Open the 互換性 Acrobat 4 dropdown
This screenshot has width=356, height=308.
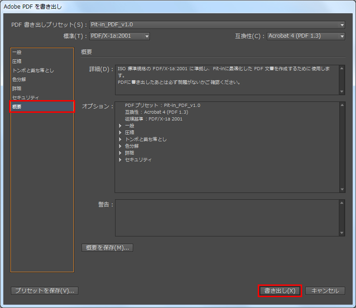pyautogui.click(x=306, y=36)
